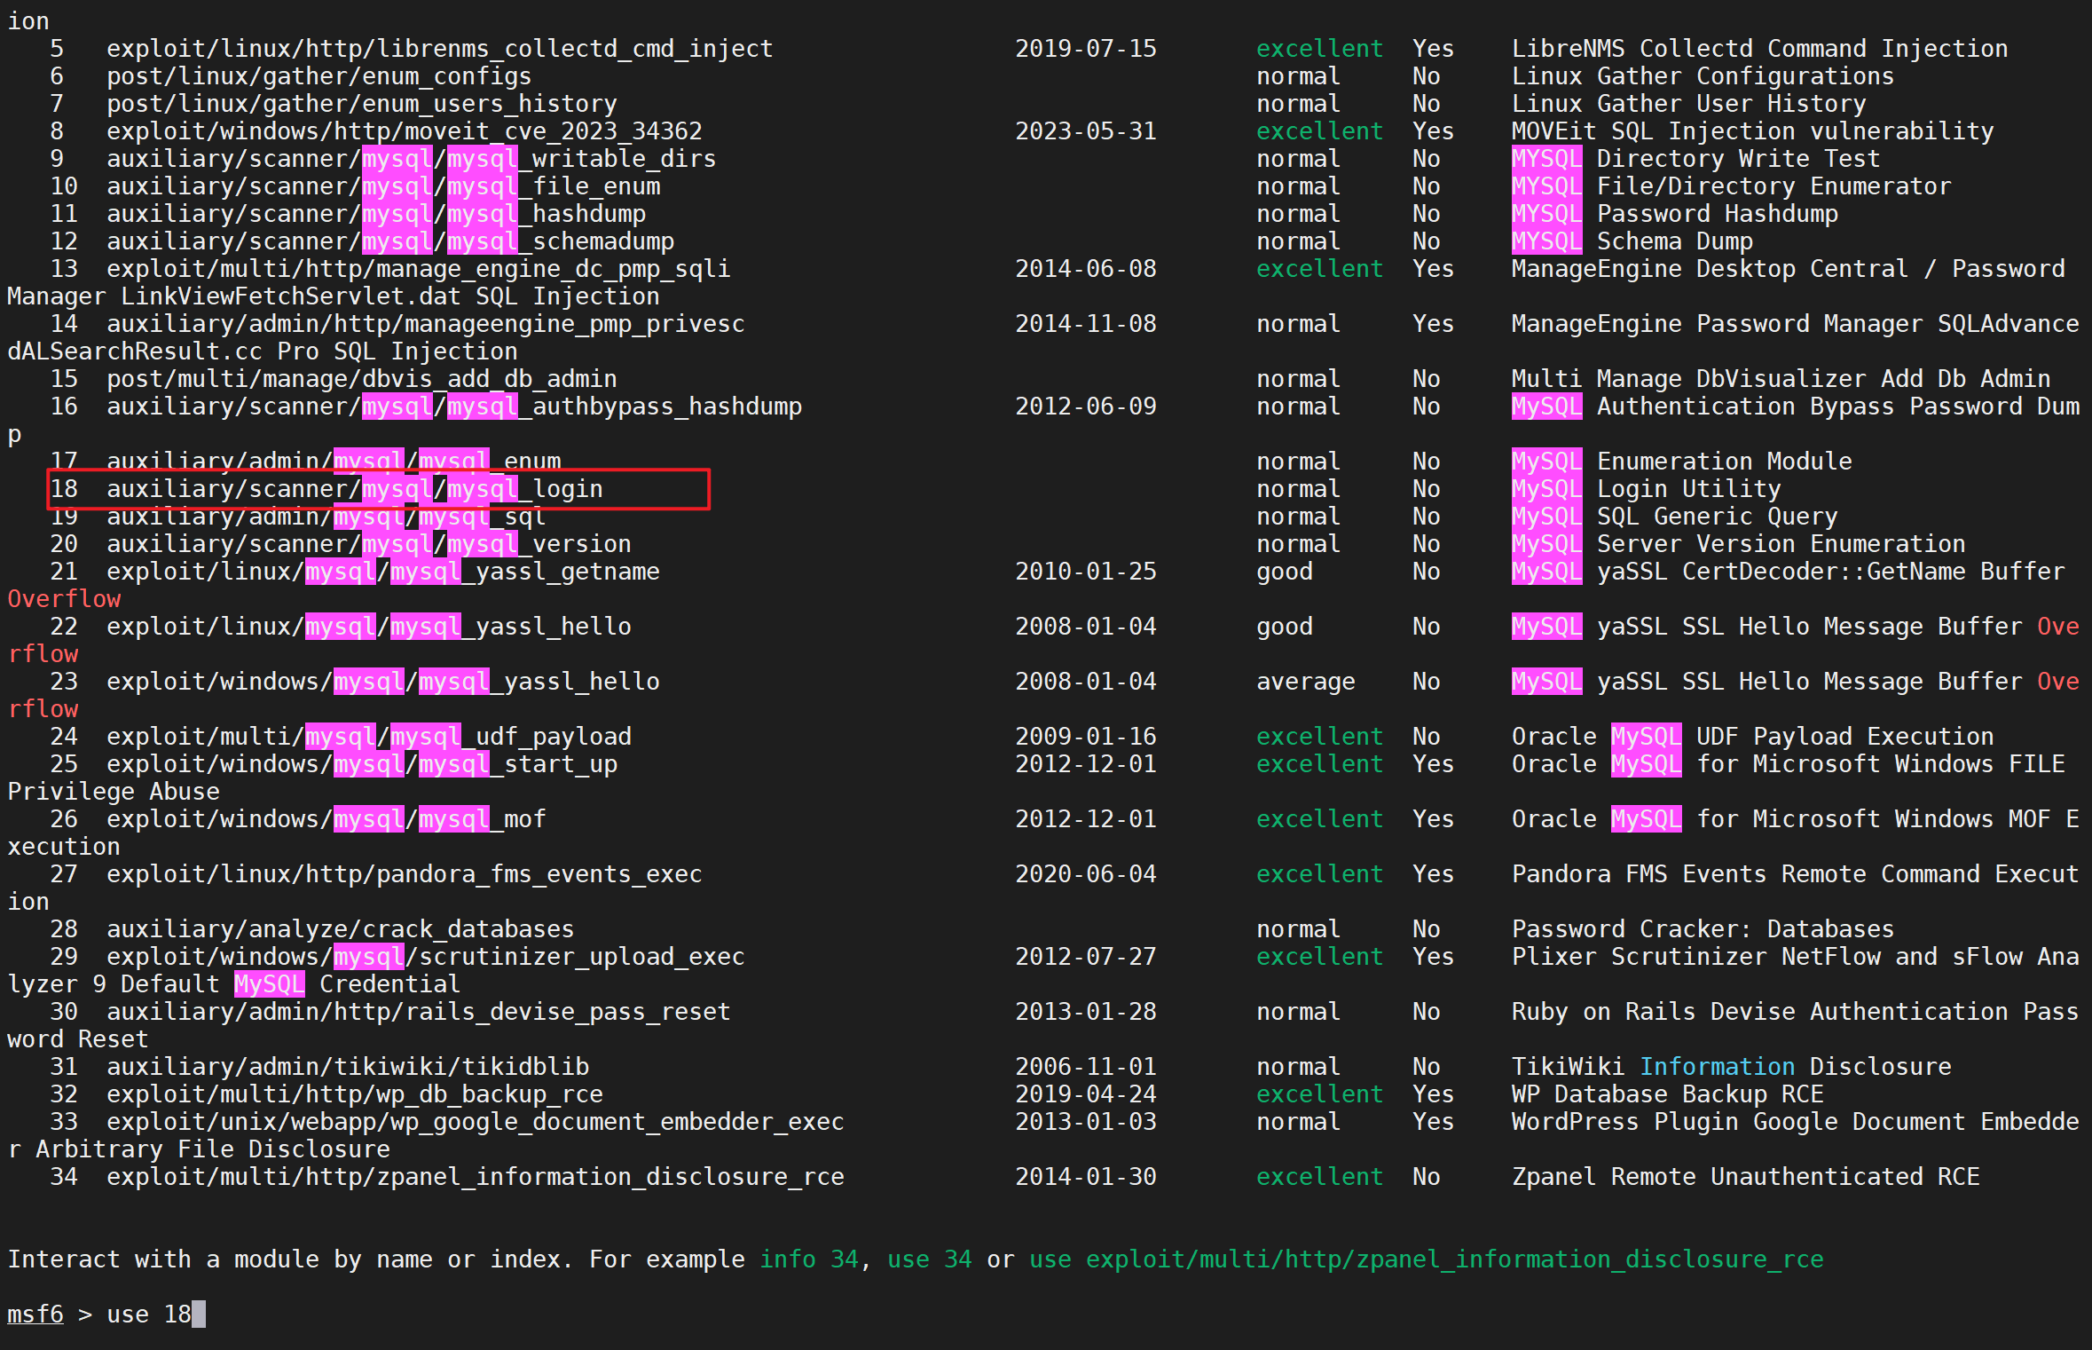Screen dimensions: 2092x1350
Task: Click the red 'Overflow' wrapped text
Action: [64, 599]
